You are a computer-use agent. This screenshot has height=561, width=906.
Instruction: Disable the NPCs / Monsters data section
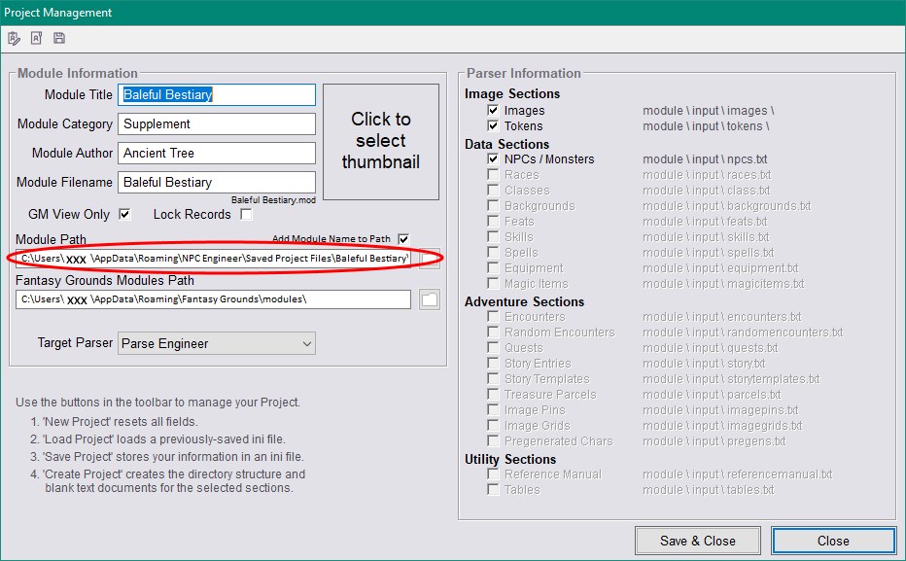click(491, 158)
